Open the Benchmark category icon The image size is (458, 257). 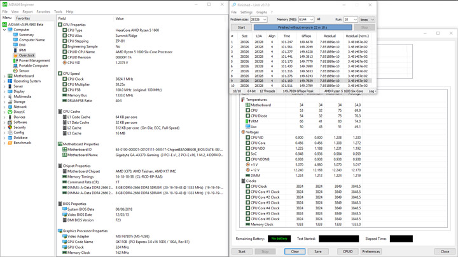click(10, 143)
